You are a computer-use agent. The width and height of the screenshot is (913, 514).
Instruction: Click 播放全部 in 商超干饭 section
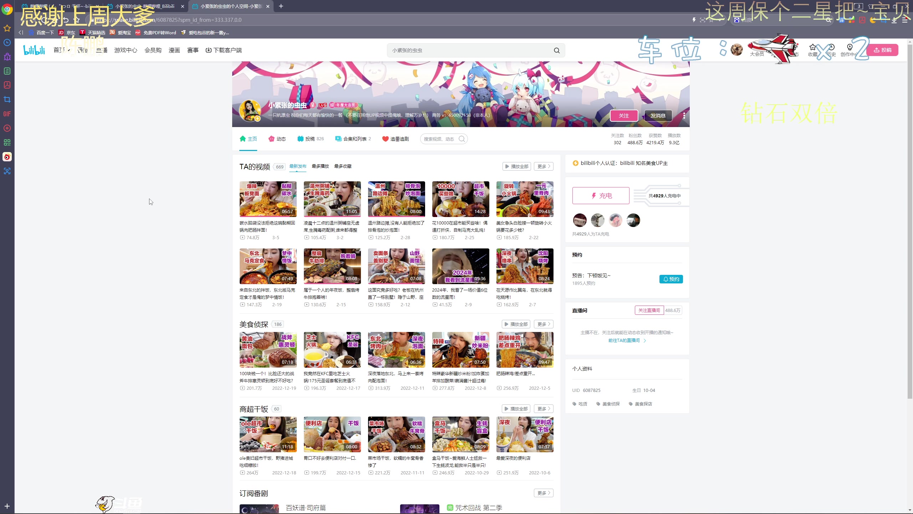coord(516,409)
